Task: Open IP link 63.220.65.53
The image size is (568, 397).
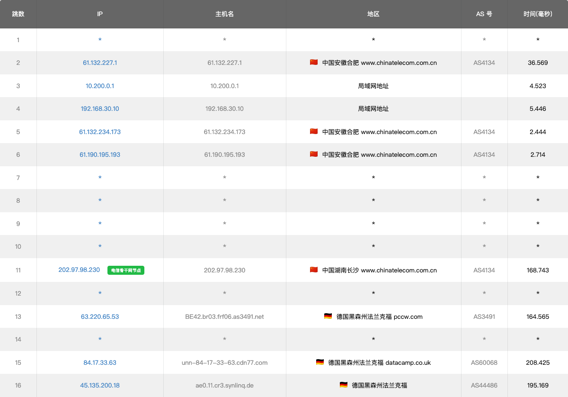Action: coord(100,316)
